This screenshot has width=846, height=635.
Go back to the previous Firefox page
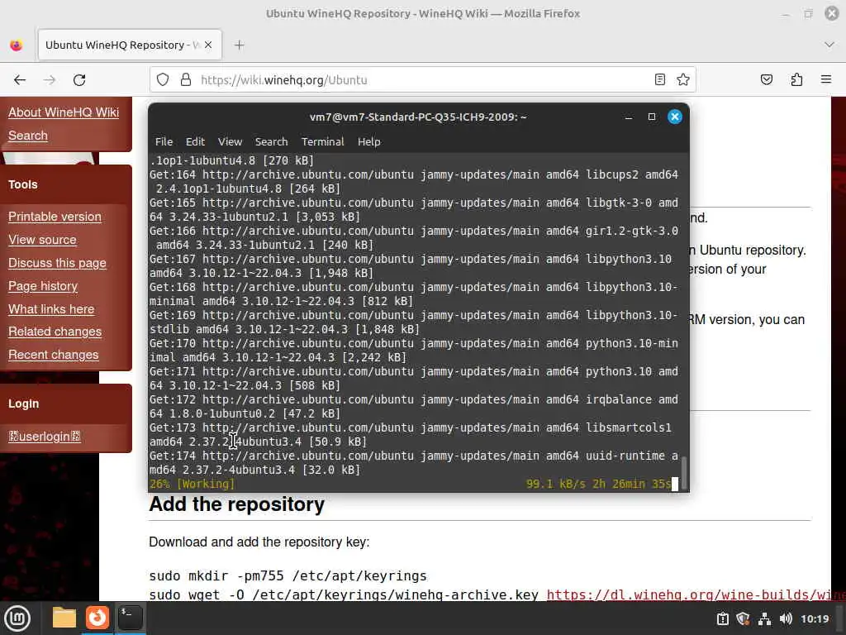[x=20, y=80]
